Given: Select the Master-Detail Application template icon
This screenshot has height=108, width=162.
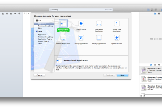Looking at the screenshot, I should click(x=63, y=23).
